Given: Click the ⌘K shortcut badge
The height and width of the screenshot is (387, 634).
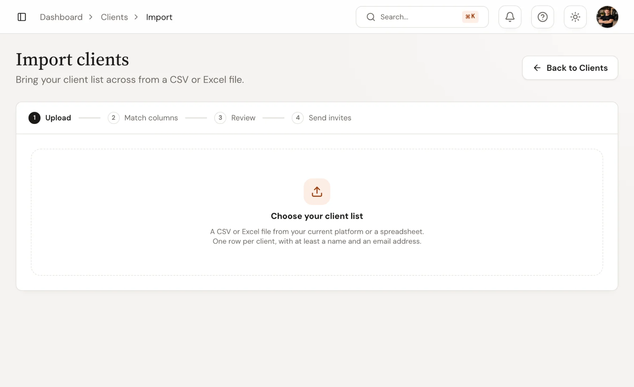Looking at the screenshot, I should tap(470, 17).
